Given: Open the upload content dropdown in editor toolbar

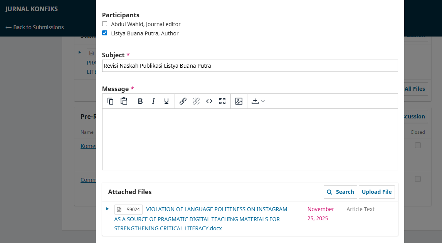Looking at the screenshot, I should 258,101.
